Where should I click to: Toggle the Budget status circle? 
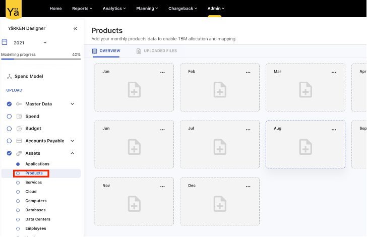point(9,129)
